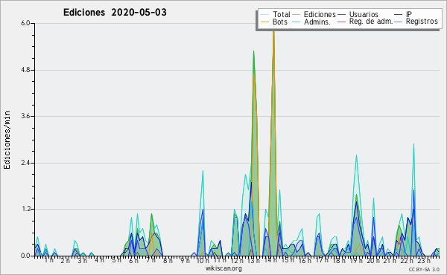
Task: Click the blue Usuarios legend line swatch
Action: click(341, 15)
